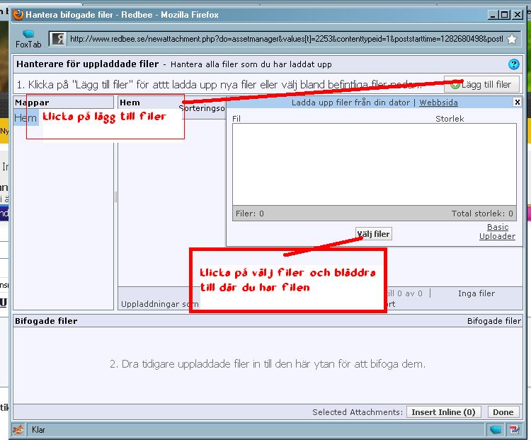Click the blue FoxTab icon in status bar
Screen dimensions: 531x444
[x=496, y=429]
